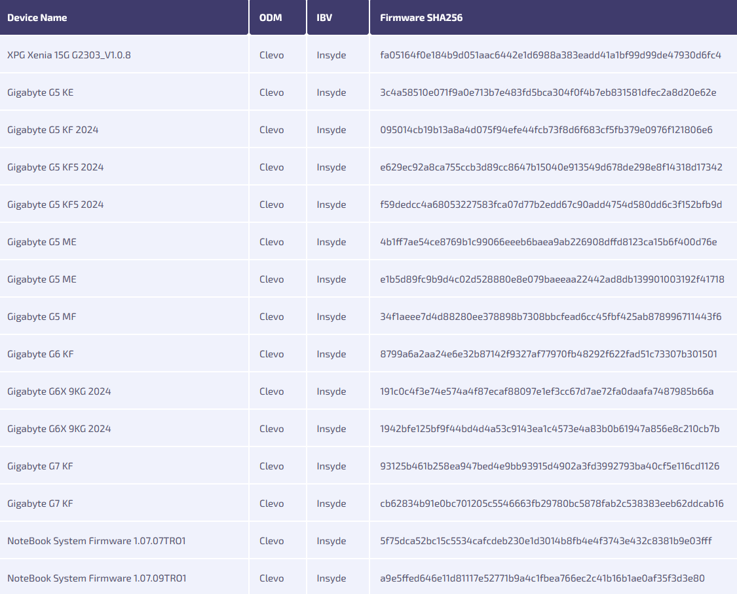Select Gigabyte G5 KF5 2024 beside hash e629ec92
Viewport: 737px width, 594px height.
pos(56,167)
